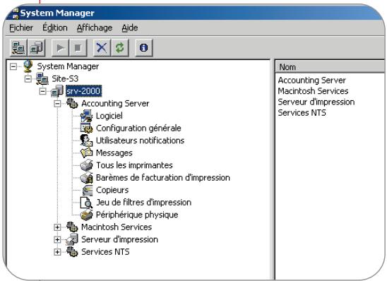The width and height of the screenshot is (387, 281).
Task: Open the Édition menu
Action: click(x=55, y=28)
